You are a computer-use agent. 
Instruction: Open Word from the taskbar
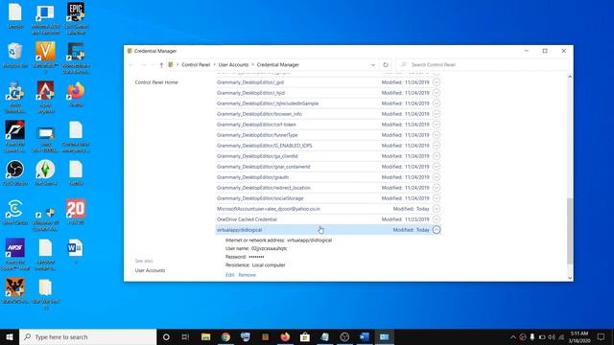365,336
